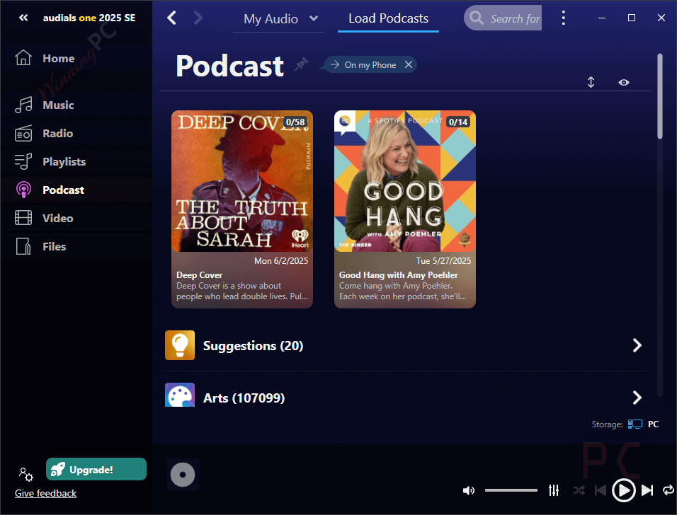Skip to the previous track

[x=601, y=490]
